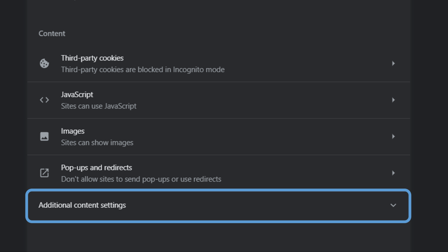Click the picture icon next to Images
Image resolution: width=448 pixels, height=252 pixels.
44,136
